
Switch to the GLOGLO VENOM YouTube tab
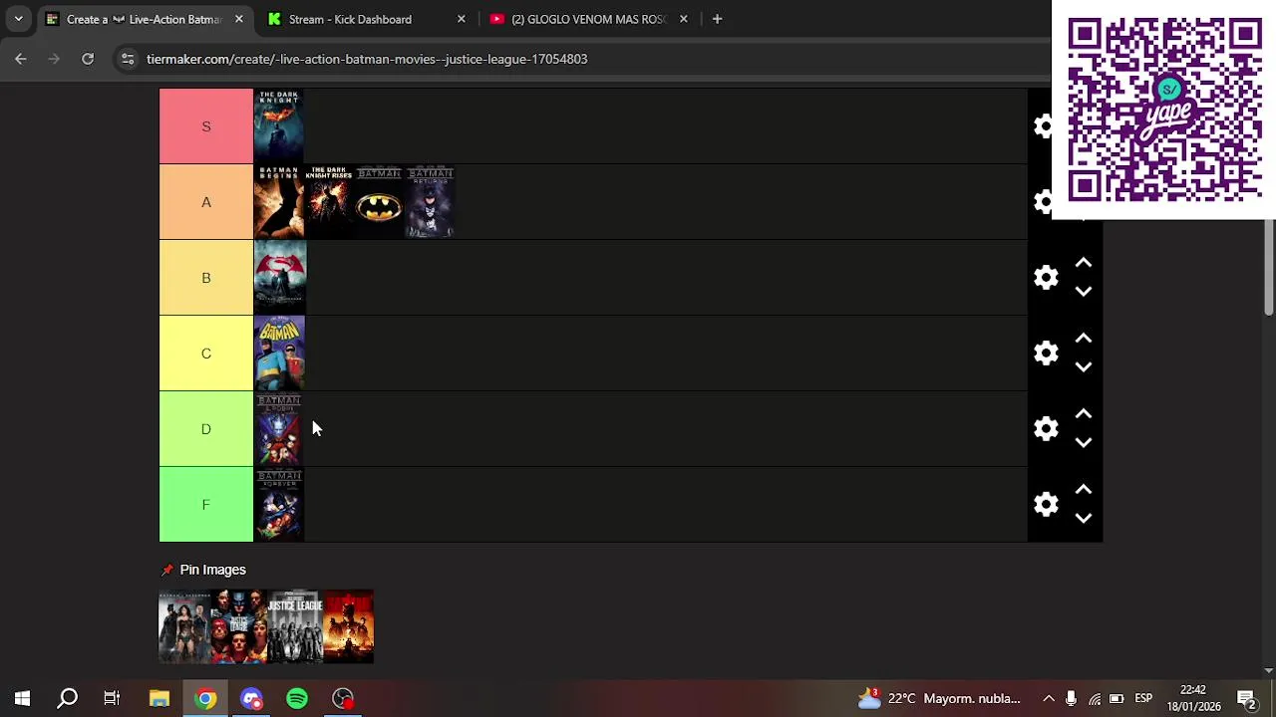coord(588,19)
